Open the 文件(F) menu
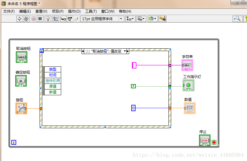Image resolution: width=247 pixels, height=161 pixels. point(9,11)
